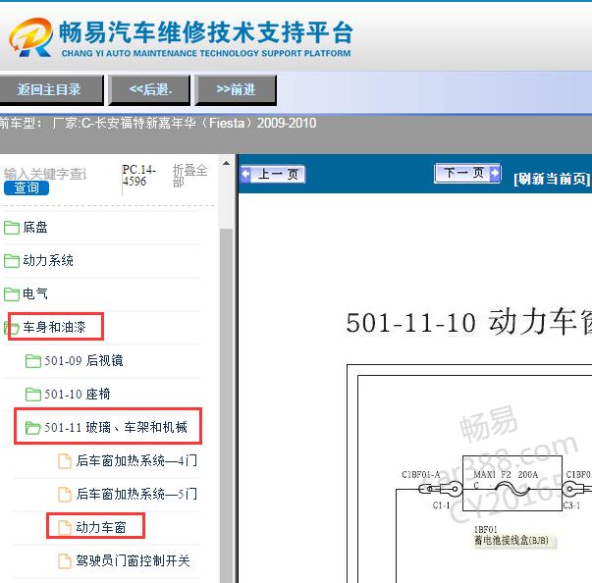Open previous page with 上一页 button
Image resolution: width=592 pixels, height=583 pixels.
coord(273,175)
